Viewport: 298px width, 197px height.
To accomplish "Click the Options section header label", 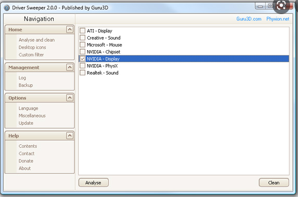I will tap(17, 98).
